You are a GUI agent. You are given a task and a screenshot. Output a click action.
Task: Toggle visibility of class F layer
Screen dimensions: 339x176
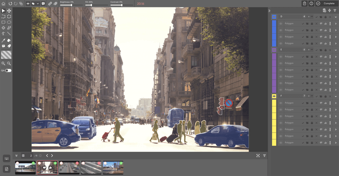273,96
